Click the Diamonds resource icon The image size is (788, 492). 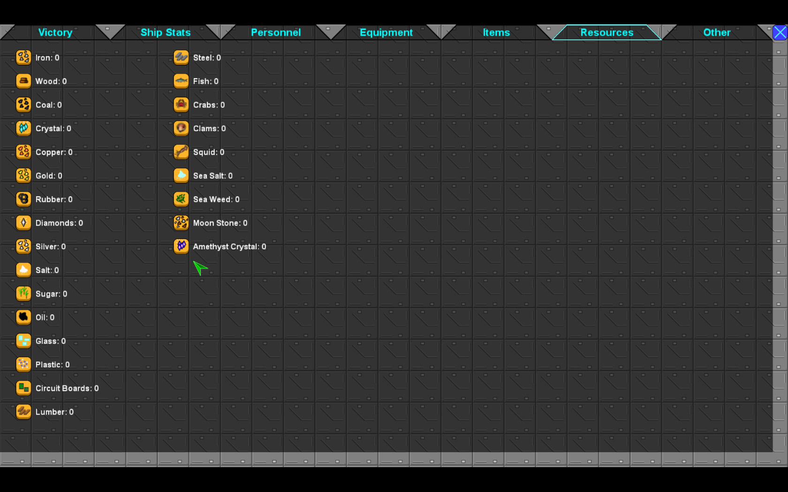tap(23, 223)
